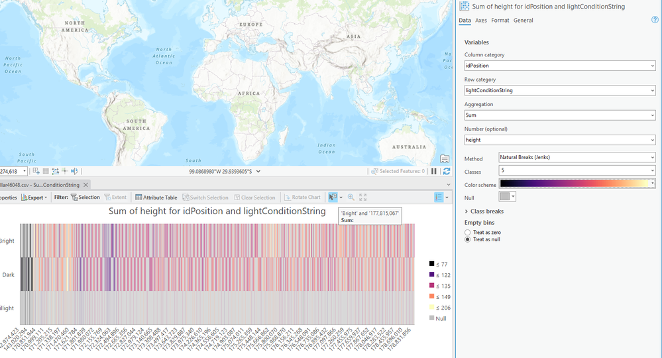Open the Color scheme gradient picker
This screenshot has width=662, height=358.
[577, 184]
